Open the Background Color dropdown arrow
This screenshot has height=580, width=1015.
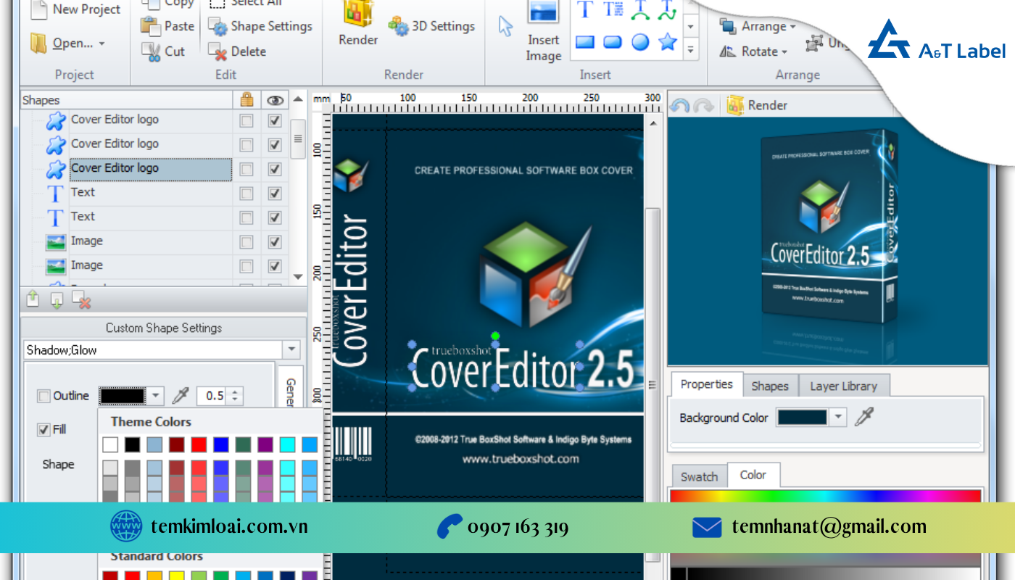pos(838,417)
